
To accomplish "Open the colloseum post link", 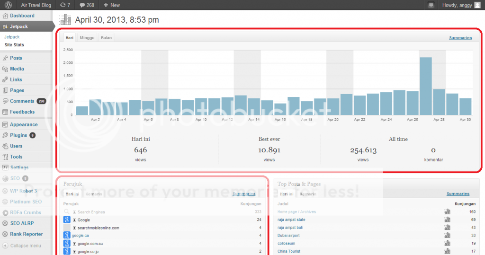I will tap(286, 243).
